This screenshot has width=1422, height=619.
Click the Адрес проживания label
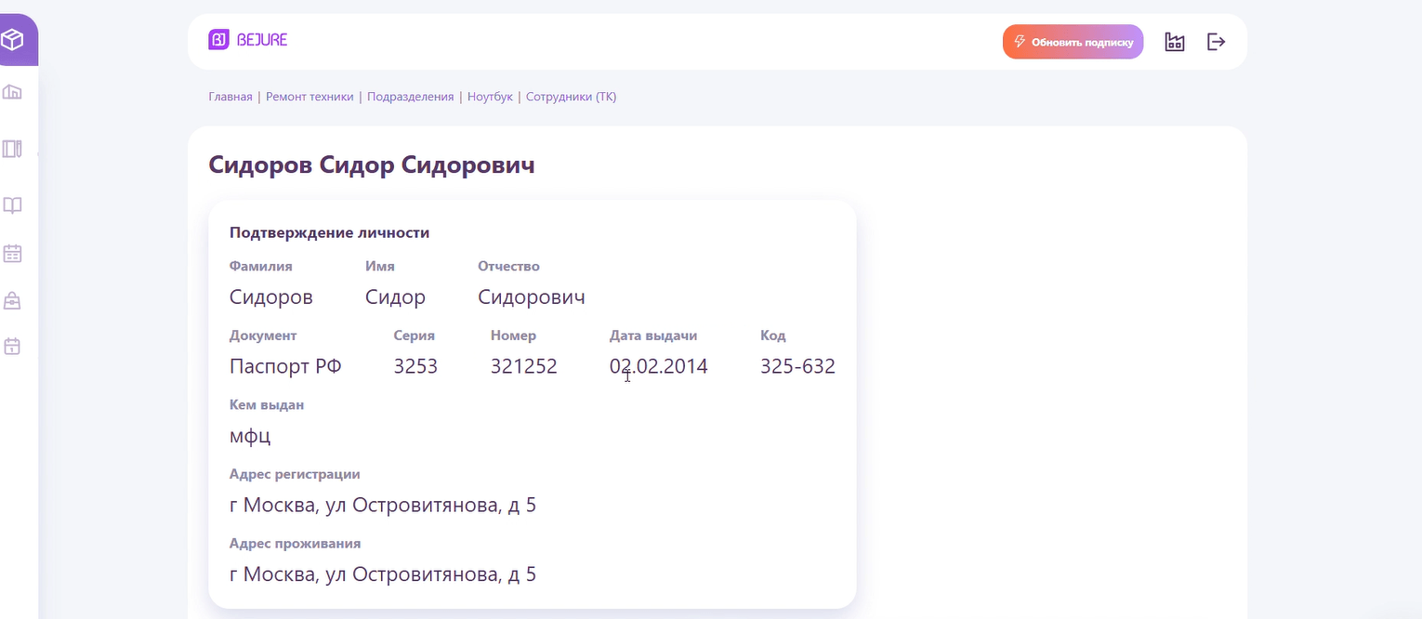295,543
